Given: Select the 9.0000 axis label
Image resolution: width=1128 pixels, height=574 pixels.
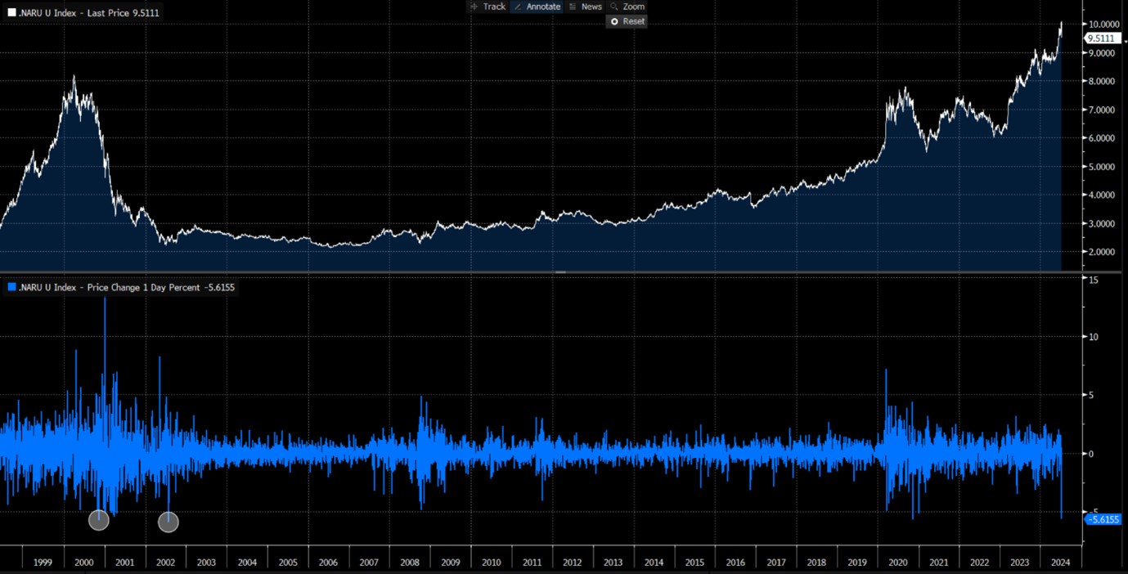Looking at the screenshot, I should click(1102, 53).
